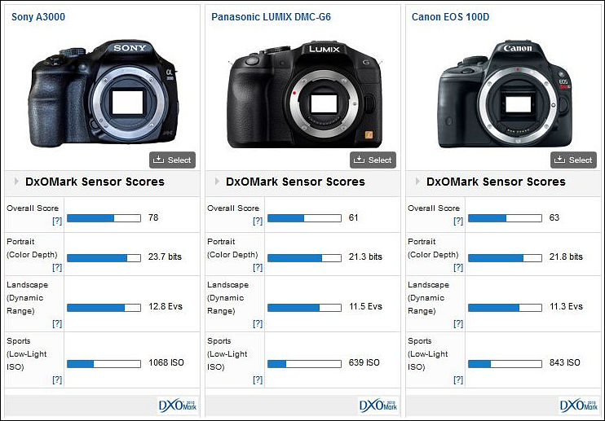Screen dimensions: 605x421
Task: Click the Sony low-light ISO bar for 1068 ISO
Action: tap(104, 364)
